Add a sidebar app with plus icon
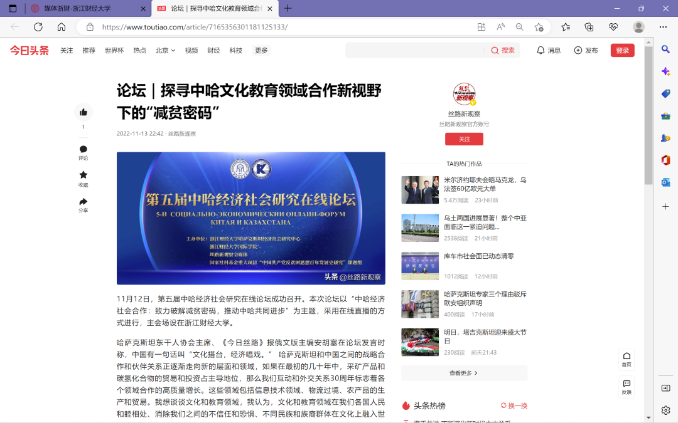 (x=665, y=206)
